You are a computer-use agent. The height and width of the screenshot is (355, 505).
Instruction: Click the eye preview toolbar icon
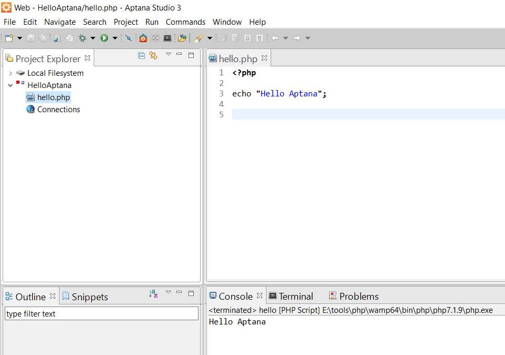tap(155, 38)
